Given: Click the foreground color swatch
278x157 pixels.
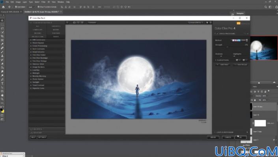Looking at the screenshot, I should [2, 110].
